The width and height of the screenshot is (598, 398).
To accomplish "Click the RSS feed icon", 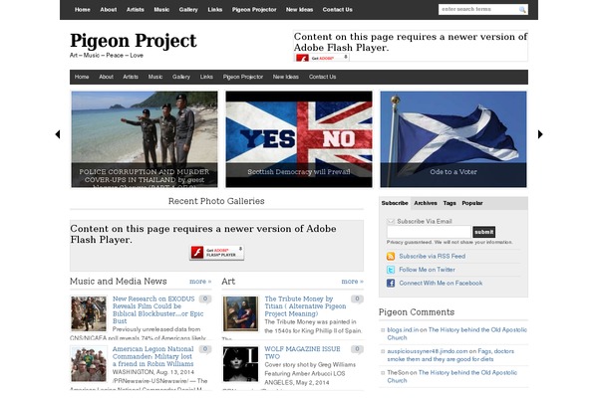I will click(391, 257).
